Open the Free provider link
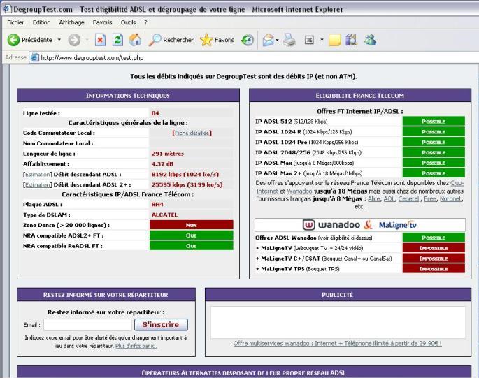 430,198
